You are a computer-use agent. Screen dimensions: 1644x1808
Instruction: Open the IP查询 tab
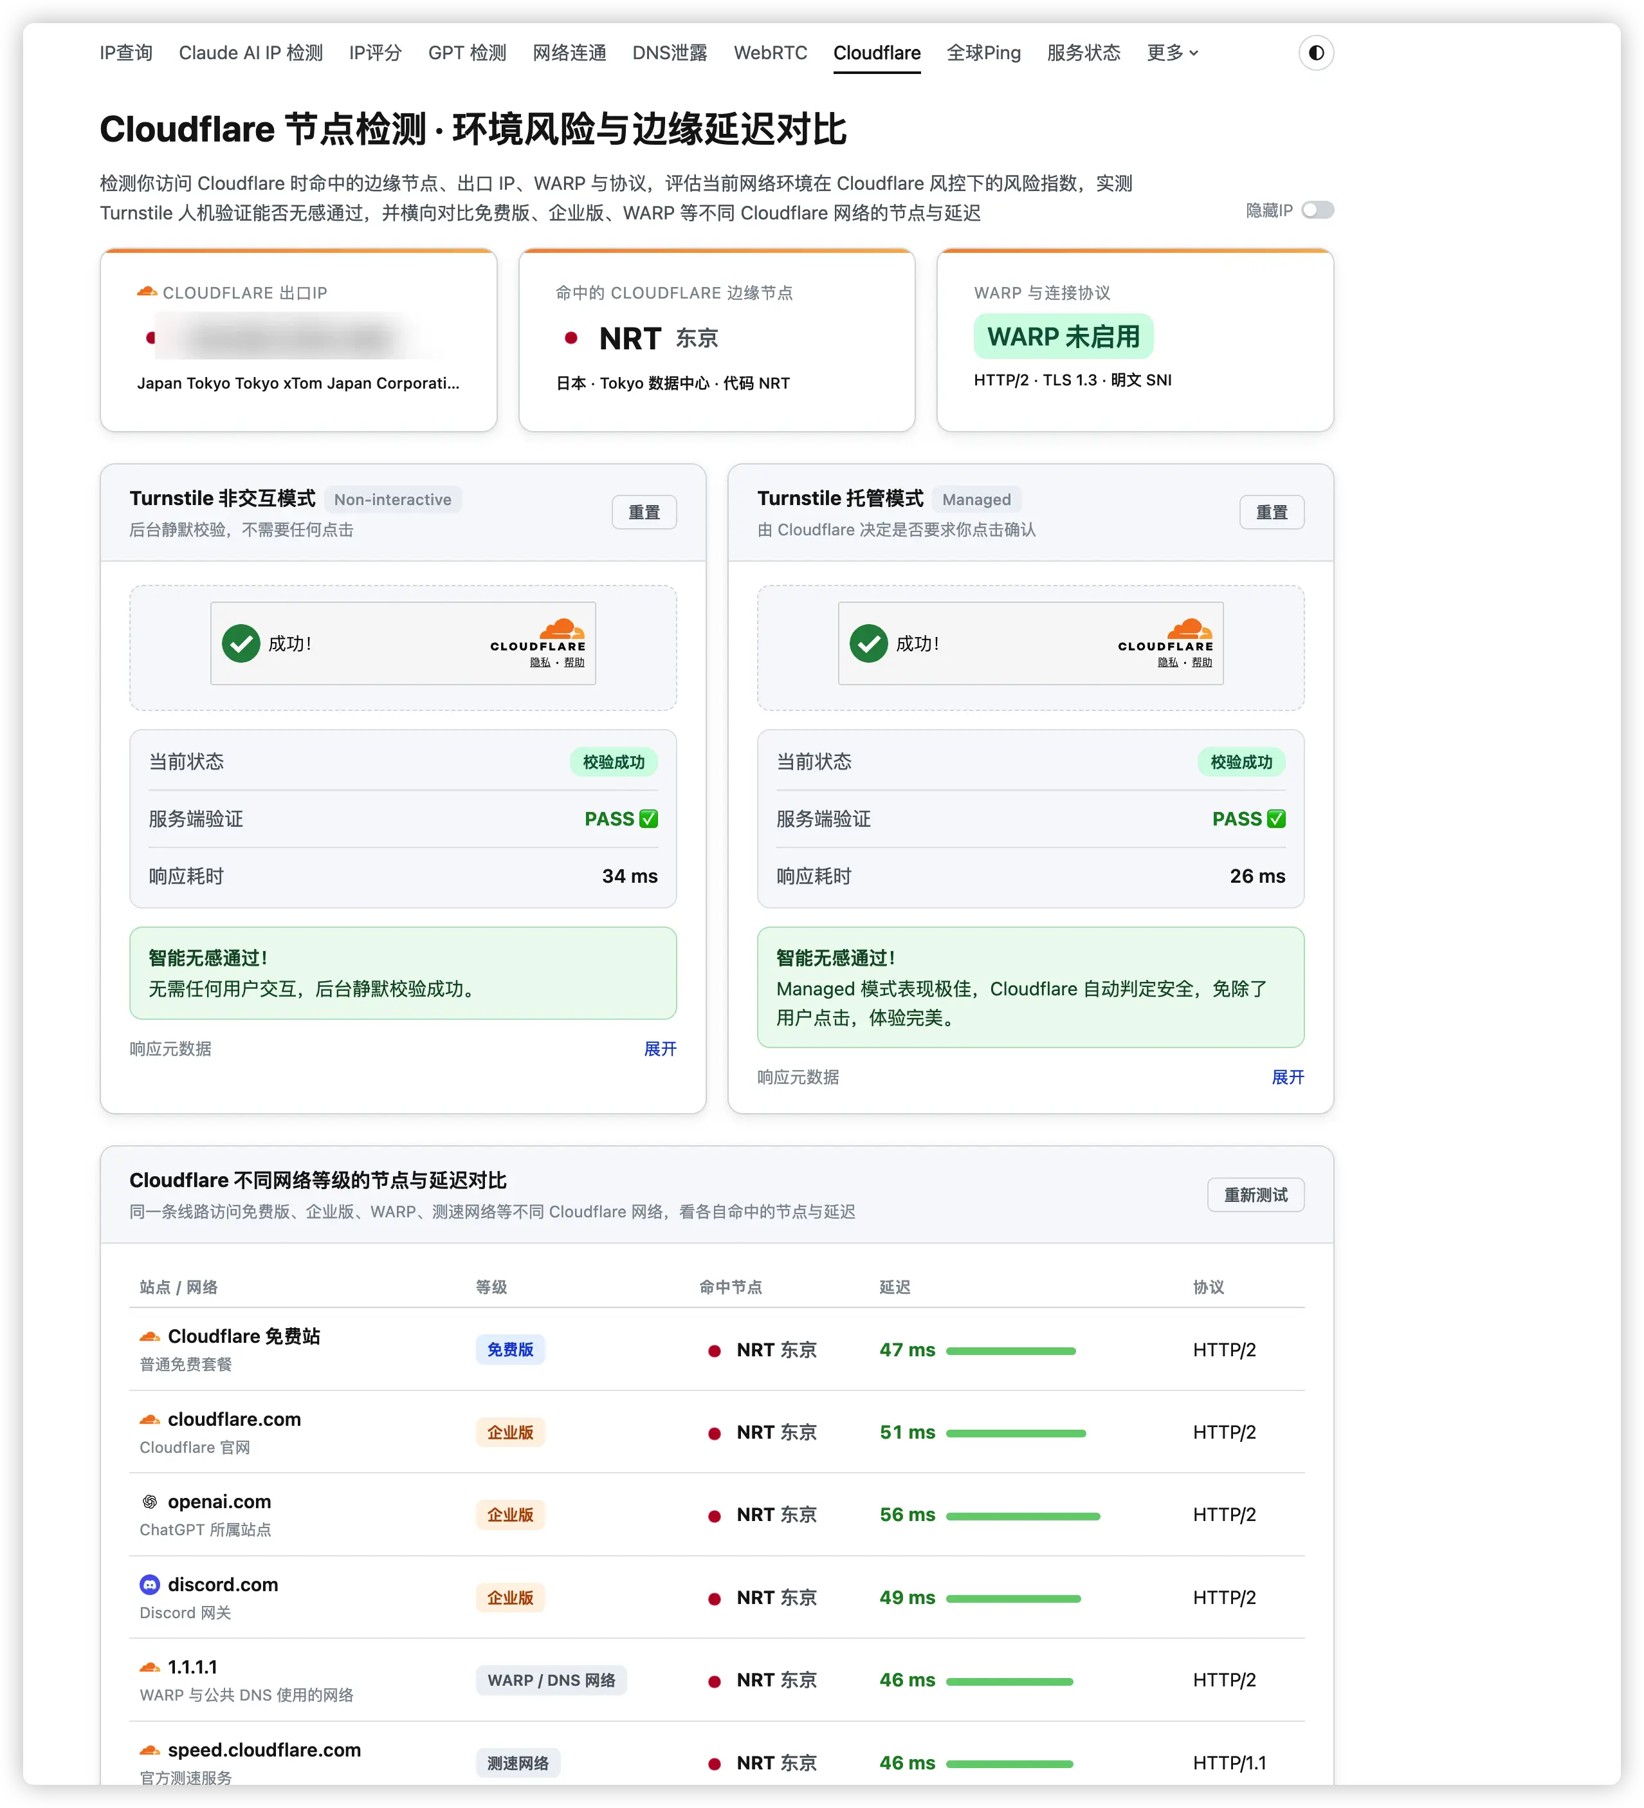(x=127, y=53)
